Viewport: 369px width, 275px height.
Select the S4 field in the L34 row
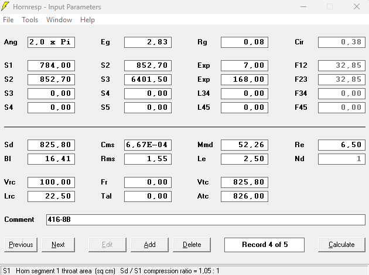point(148,93)
